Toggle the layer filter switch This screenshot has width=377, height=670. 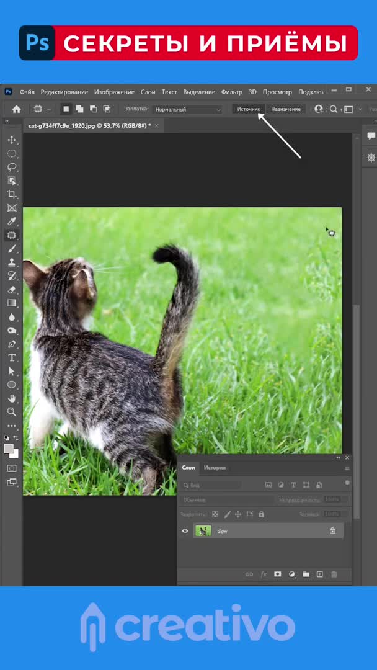[347, 483]
